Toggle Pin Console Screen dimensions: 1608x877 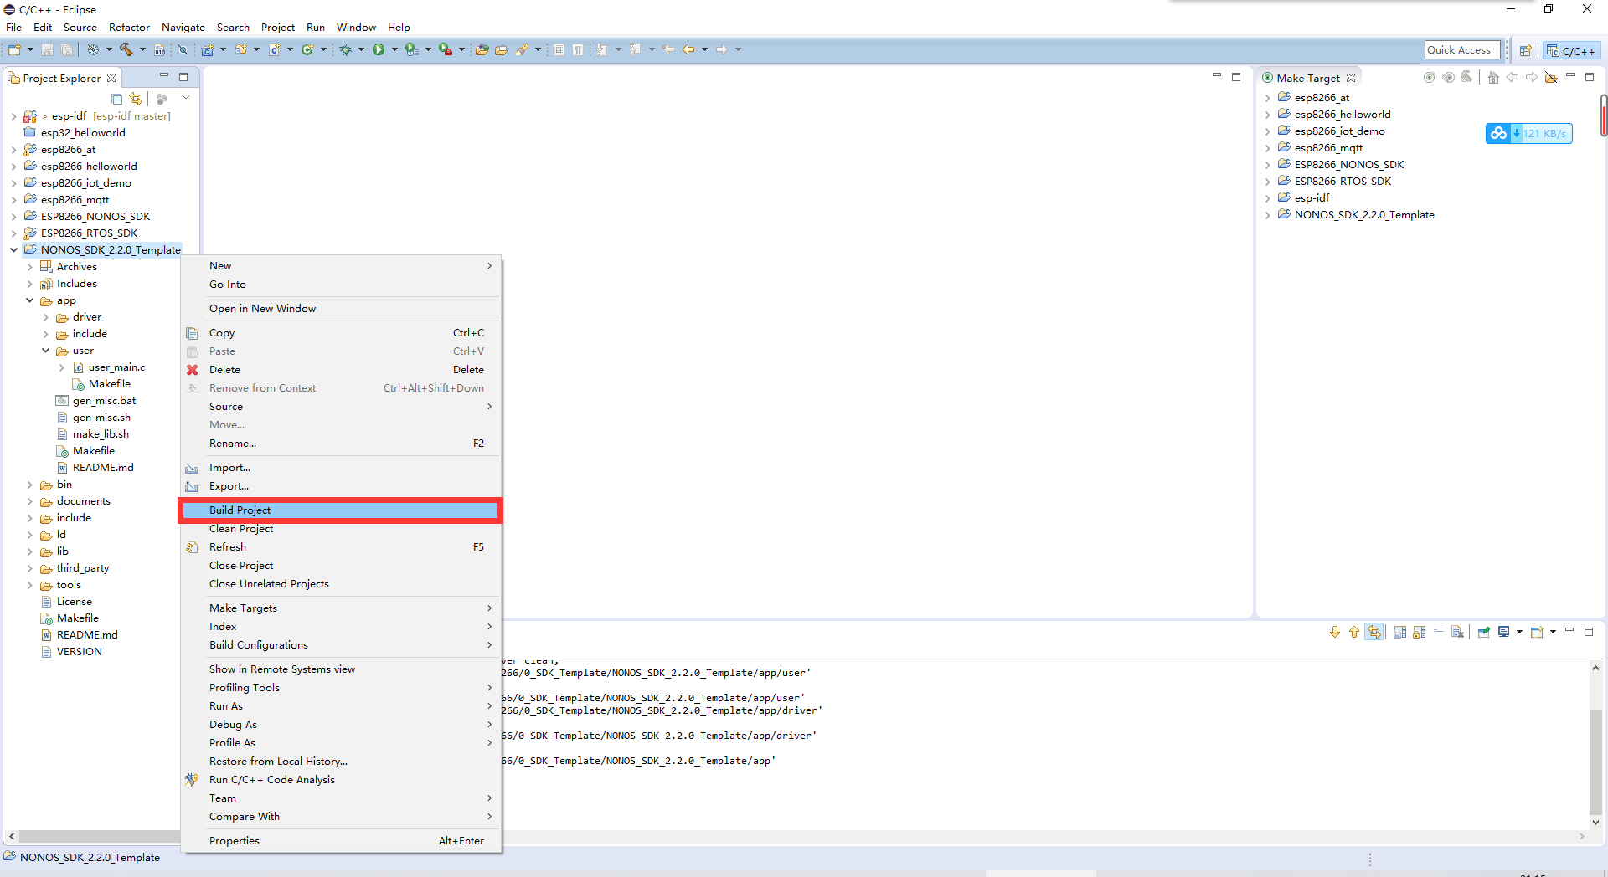pyautogui.click(x=1484, y=632)
